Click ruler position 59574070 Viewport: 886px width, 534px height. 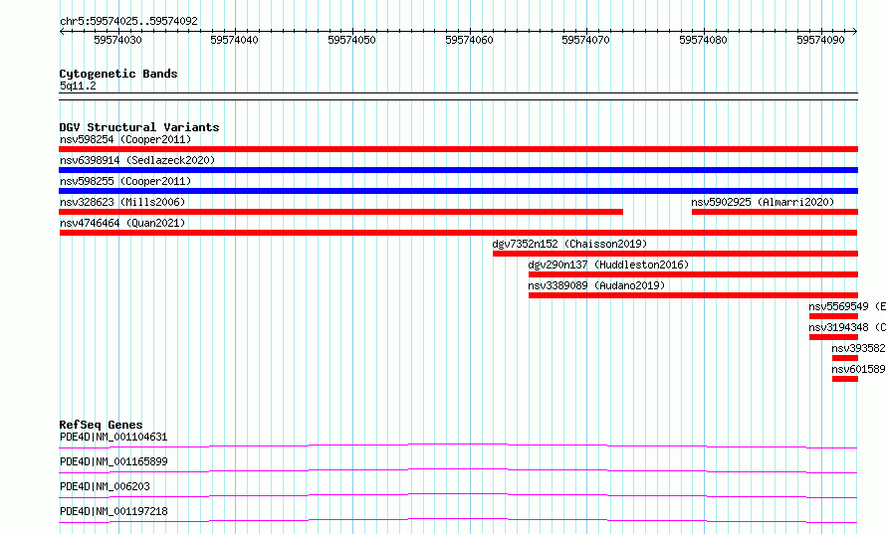pyautogui.click(x=585, y=40)
